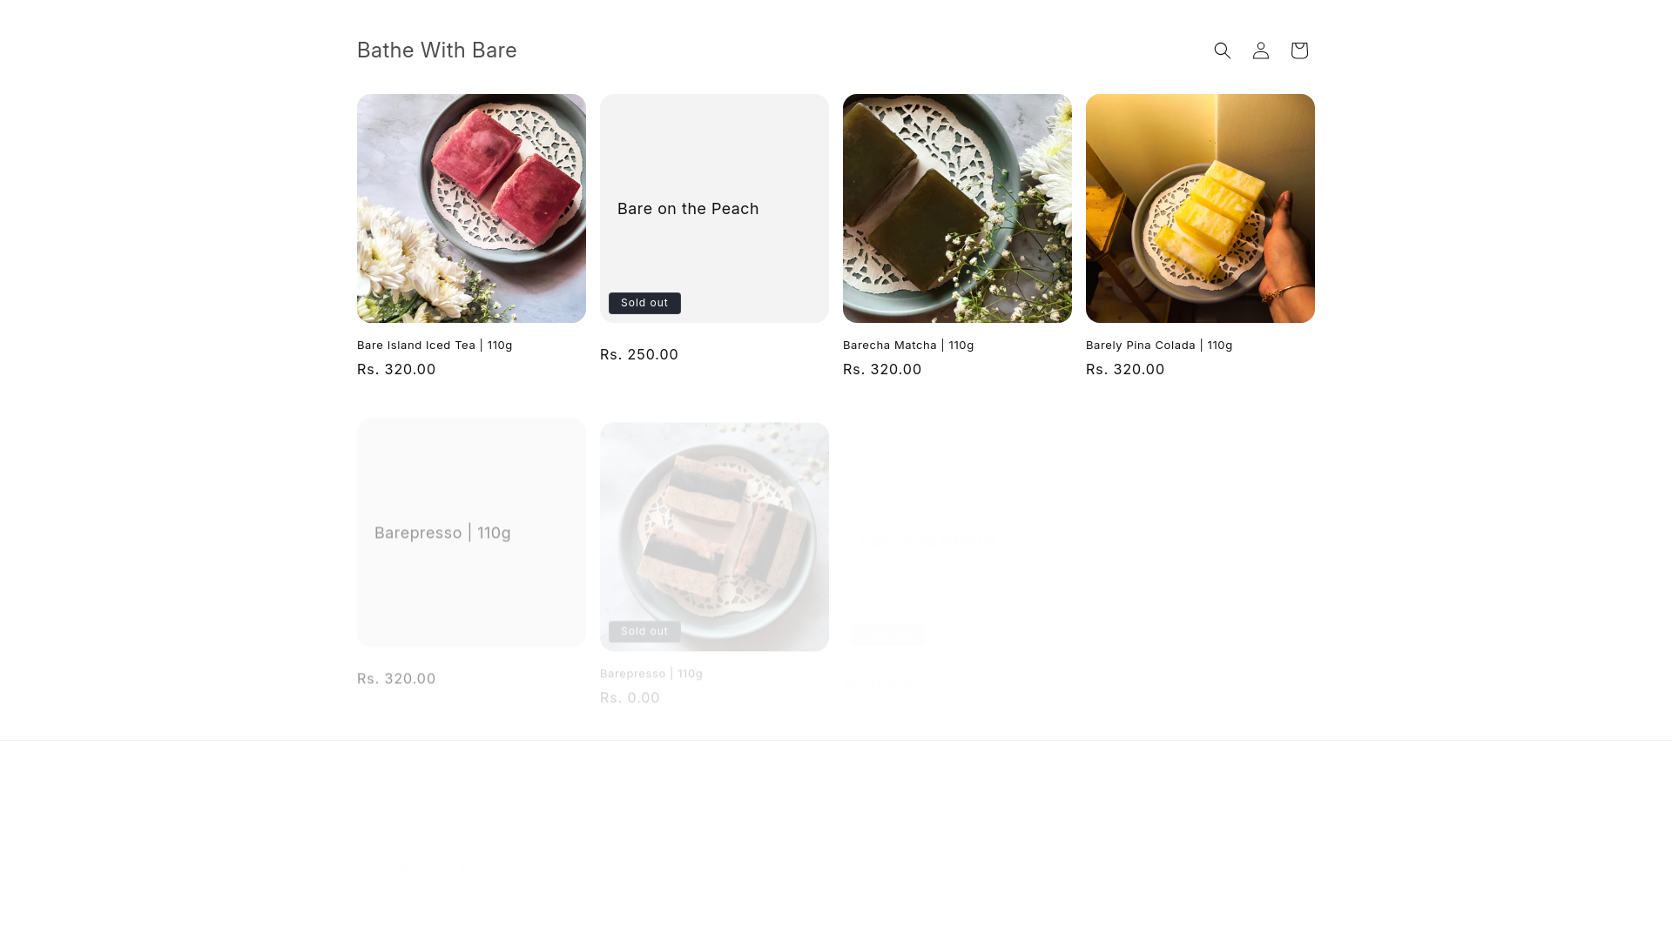Open the account login icon

1260,50
